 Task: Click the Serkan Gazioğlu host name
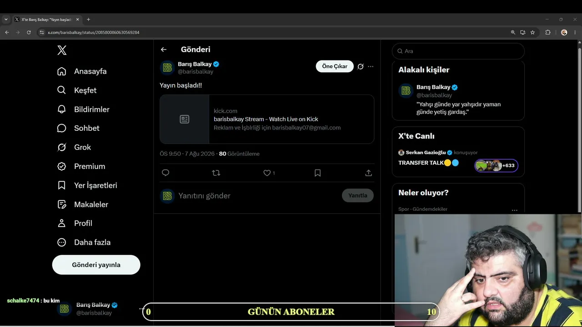(x=426, y=153)
